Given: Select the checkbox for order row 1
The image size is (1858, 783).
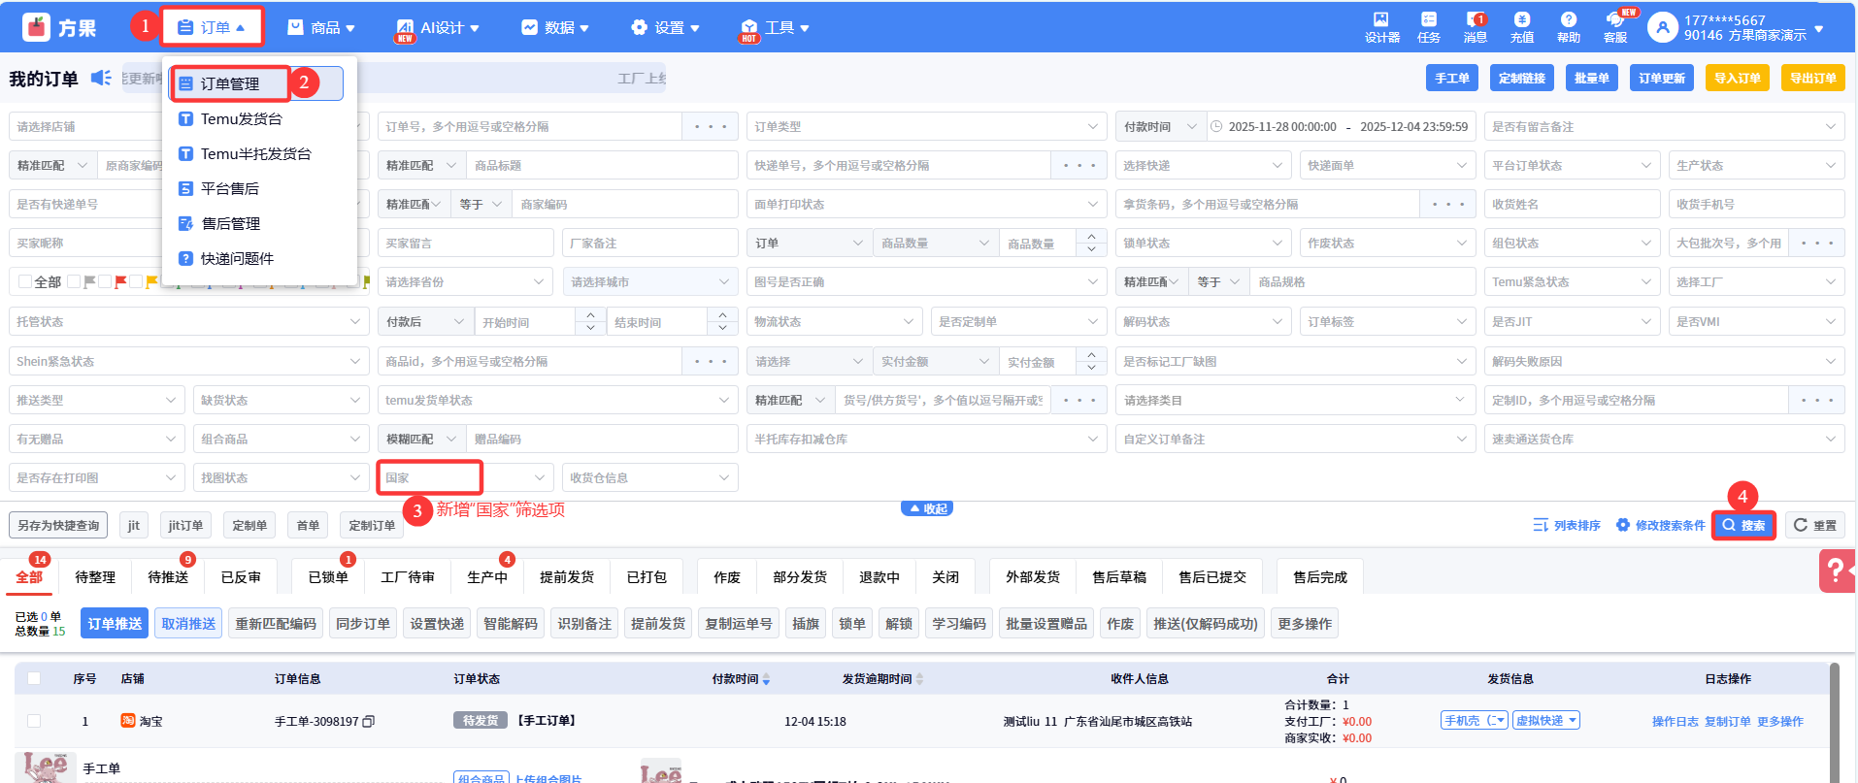Looking at the screenshot, I should coord(34,721).
